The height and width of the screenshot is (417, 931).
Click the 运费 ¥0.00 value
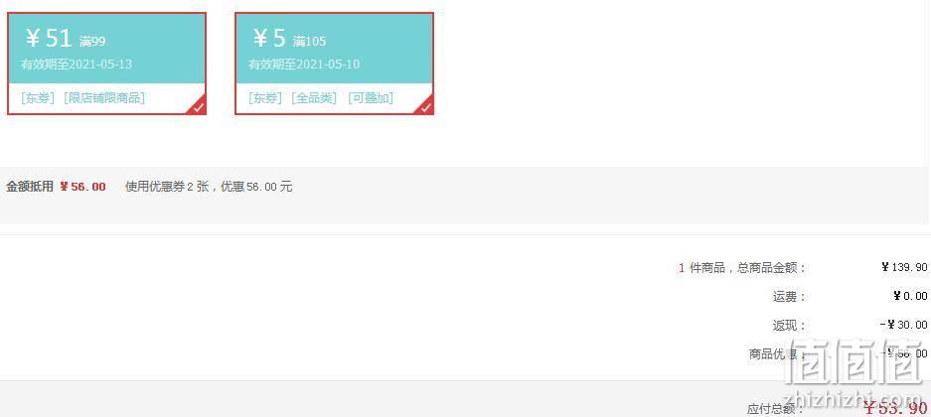(x=910, y=296)
